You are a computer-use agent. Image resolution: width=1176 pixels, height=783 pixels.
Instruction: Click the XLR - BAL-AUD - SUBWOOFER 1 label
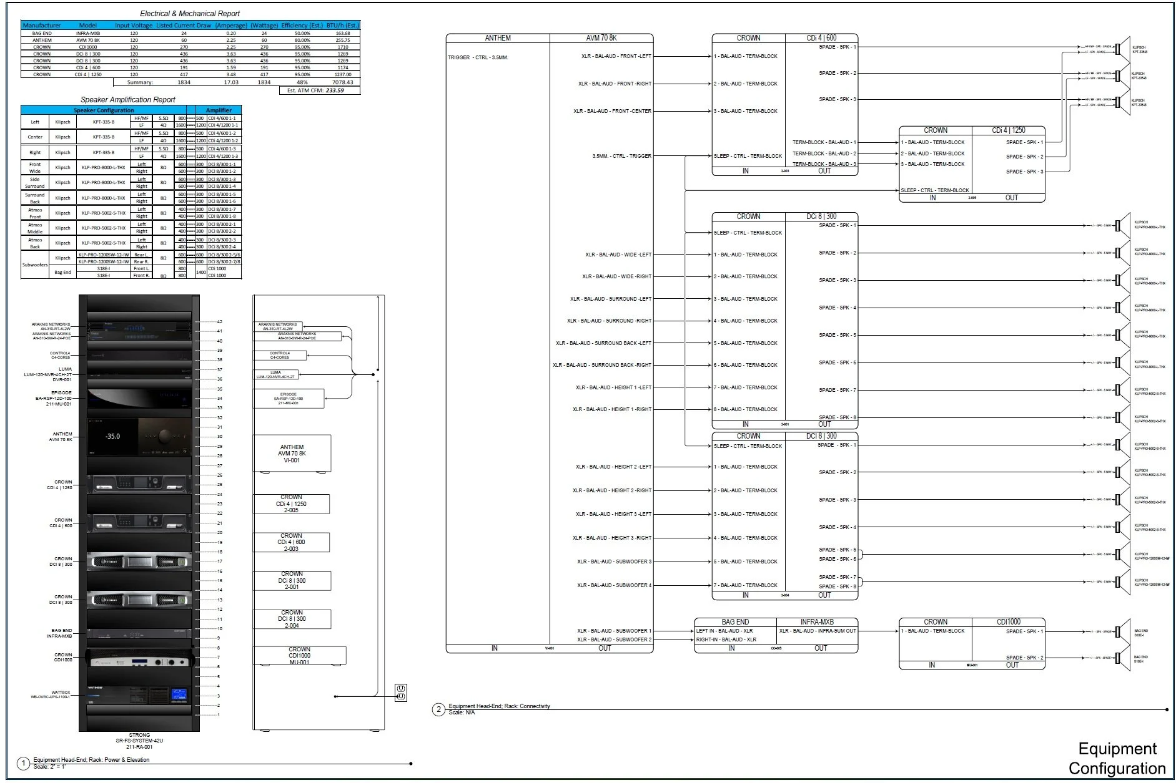click(614, 631)
